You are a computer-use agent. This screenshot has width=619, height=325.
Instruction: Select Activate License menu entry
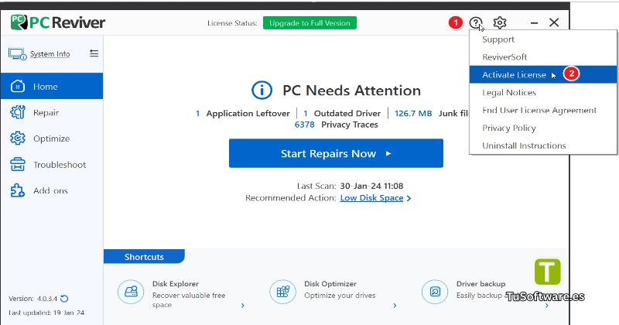coord(543,74)
